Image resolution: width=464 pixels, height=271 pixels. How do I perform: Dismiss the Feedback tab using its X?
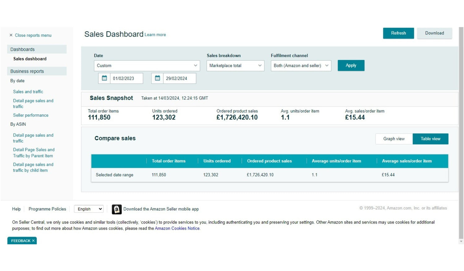pyautogui.click(x=33, y=241)
